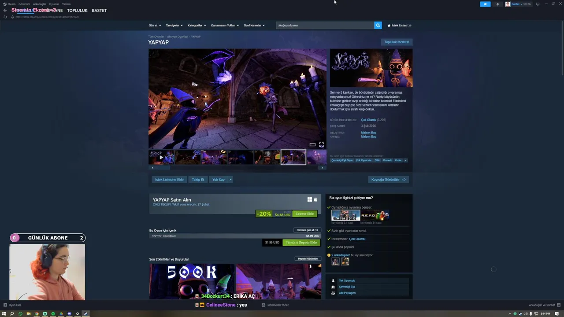Image resolution: width=564 pixels, height=317 pixels.
Task: Focus the Mağazada ara search field
Action: coord(325,25)
